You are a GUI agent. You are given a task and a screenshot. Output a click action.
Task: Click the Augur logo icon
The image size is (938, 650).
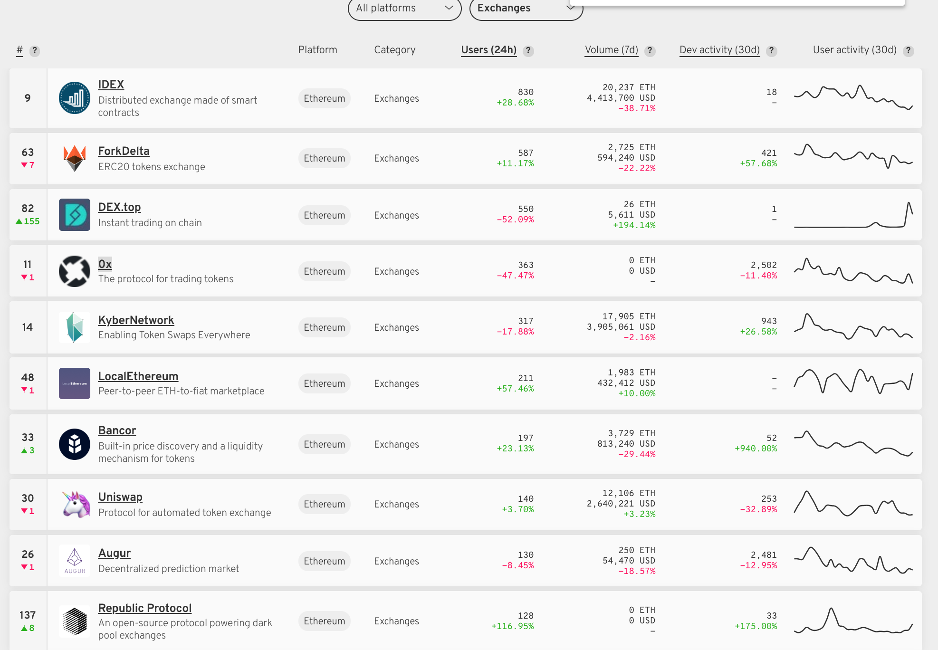click(75, 560)
